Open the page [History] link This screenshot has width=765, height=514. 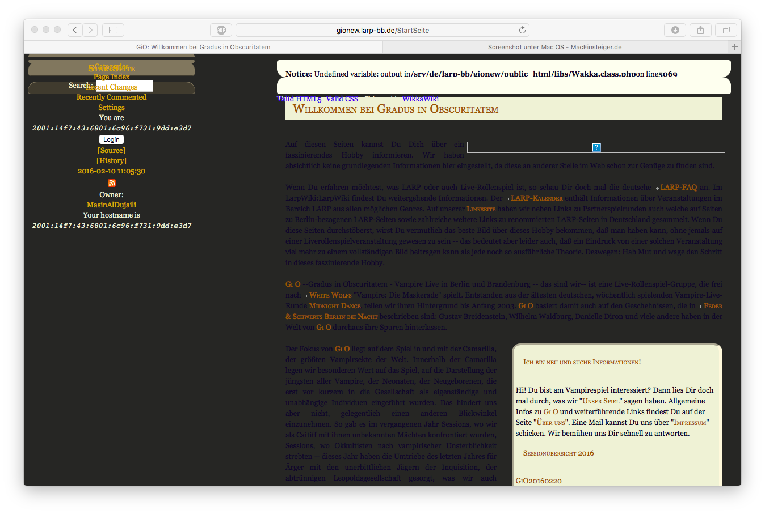111,161
